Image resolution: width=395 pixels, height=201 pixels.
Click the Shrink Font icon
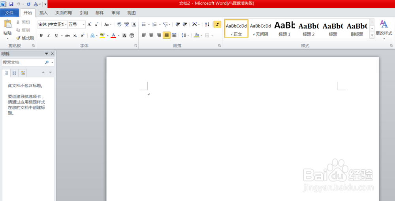[x=96, y=24]
